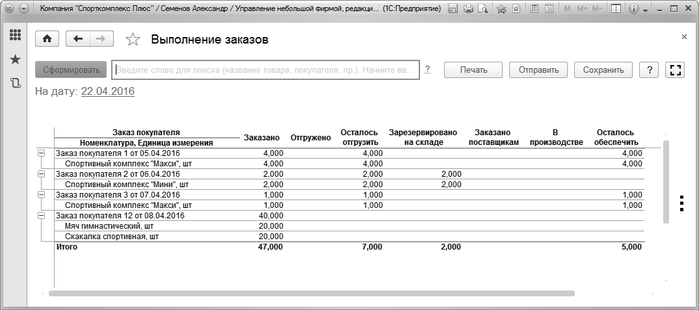This screenshot has width=699, height=310.
Task: Click the В производстве column header
Action: 555,138
